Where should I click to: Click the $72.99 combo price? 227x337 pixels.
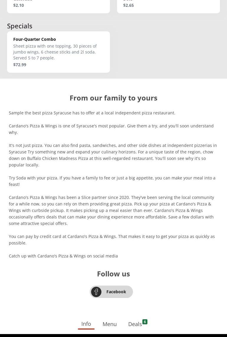20,65
